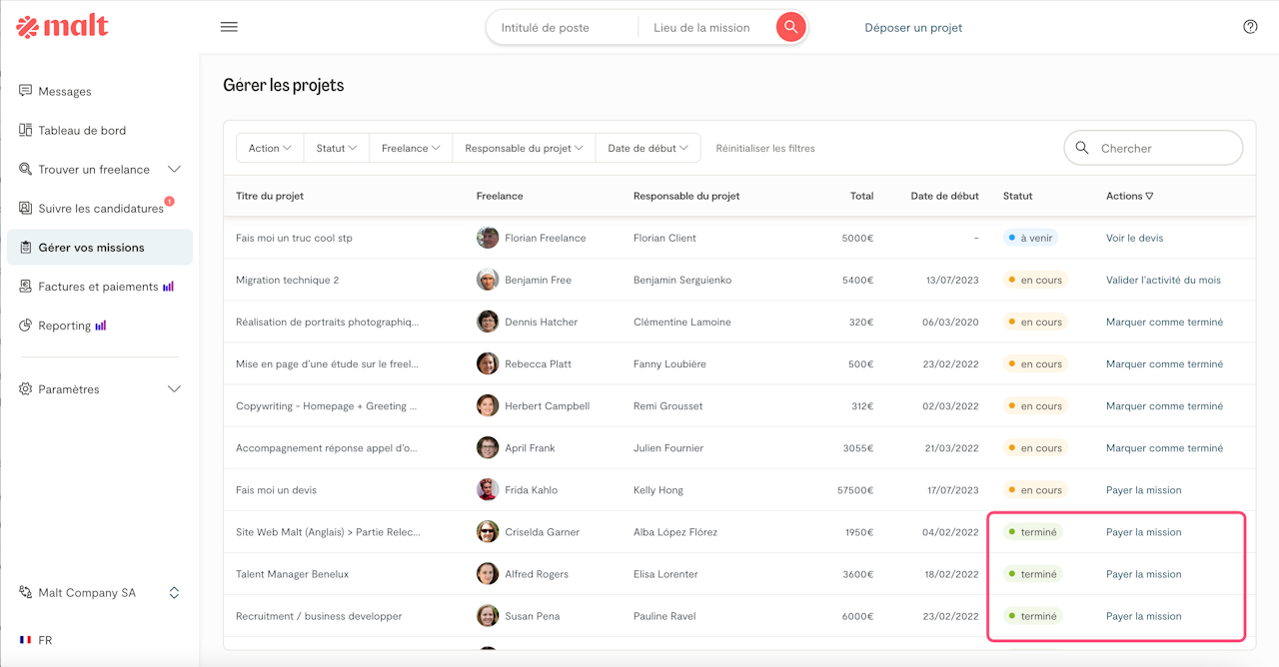Image resolution: width=1279 pixels, height=667 pixels.
Task: Click the Factures et paiements icon
Action: pyautogui.click(x=26, y=287)
